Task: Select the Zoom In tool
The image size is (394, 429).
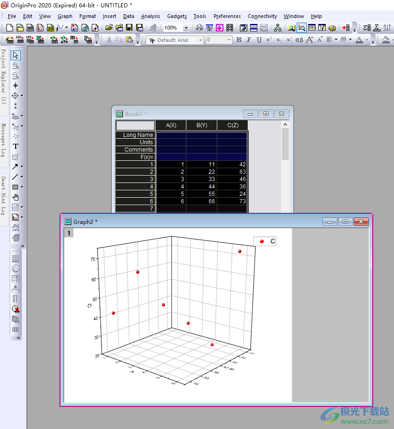Action: pyautogui.click(x=15, y=65)
